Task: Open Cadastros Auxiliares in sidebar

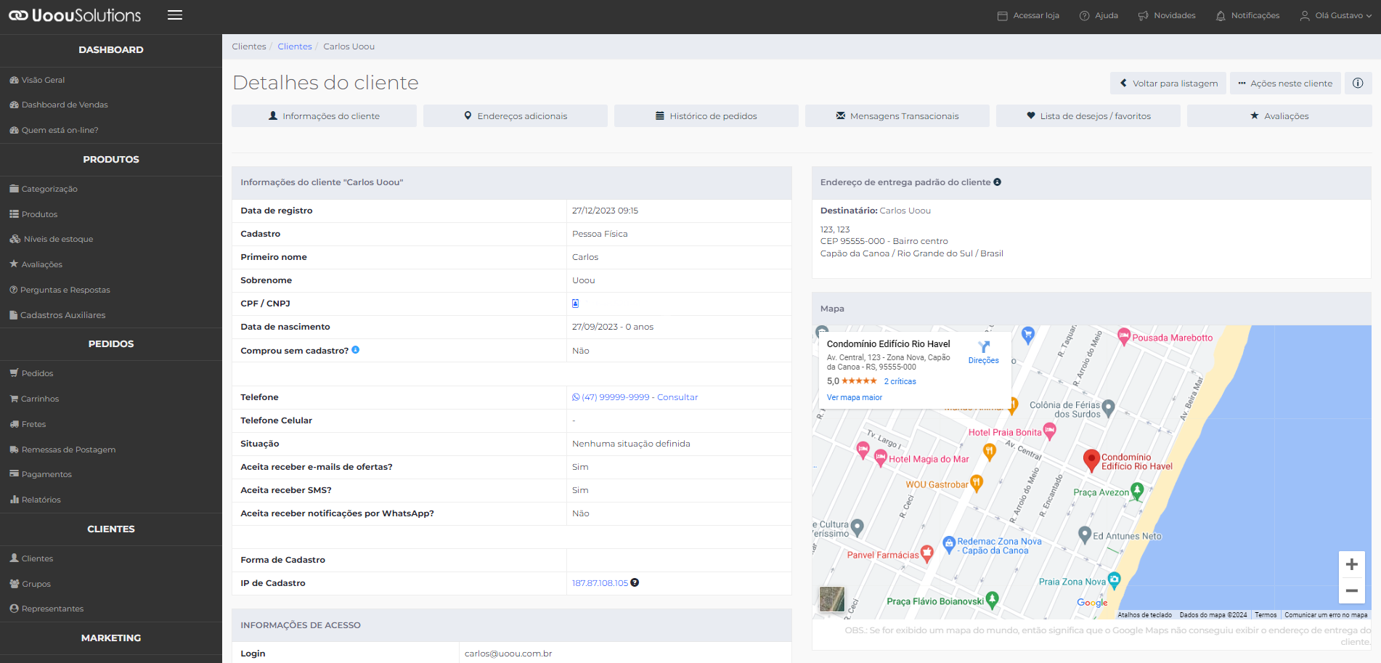Action: [57, 315]
